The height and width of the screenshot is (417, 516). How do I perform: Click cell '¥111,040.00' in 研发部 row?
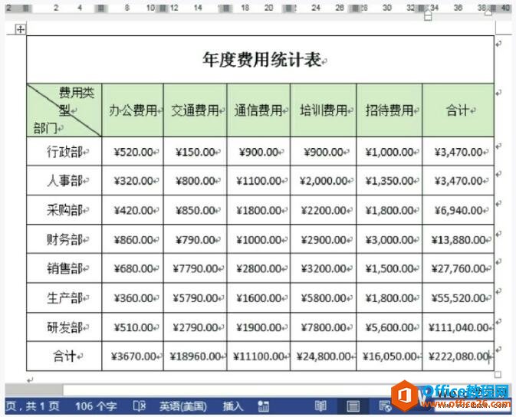click(x=458, y=327)
